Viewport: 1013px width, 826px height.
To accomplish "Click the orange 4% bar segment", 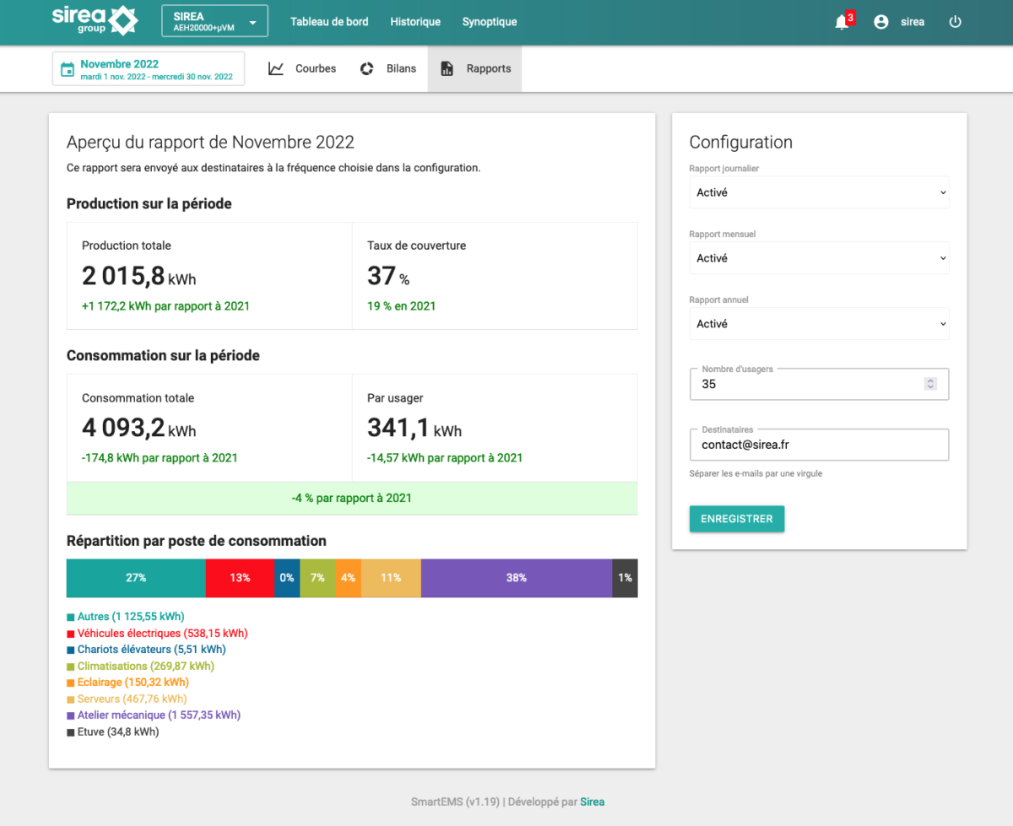I will [x=348, y=578].
